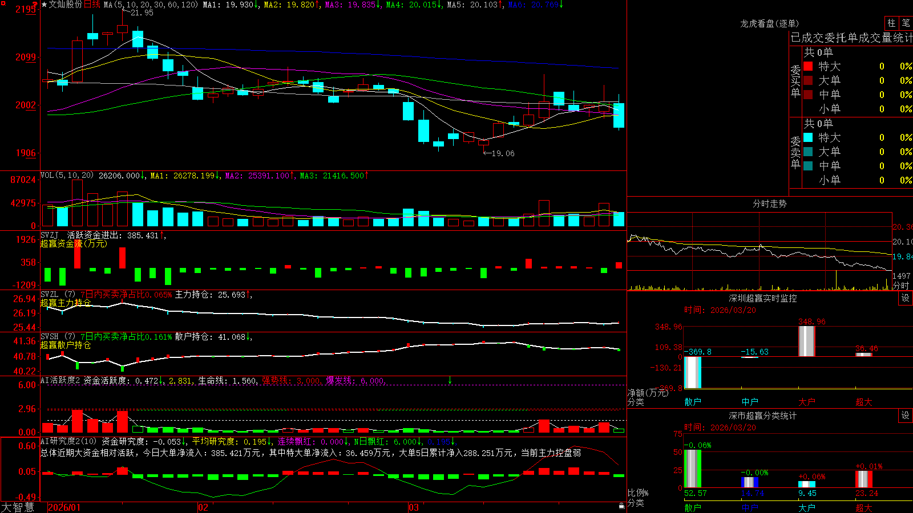Click the 已成交委托单成交量统计 header

[x=852, y=38]
